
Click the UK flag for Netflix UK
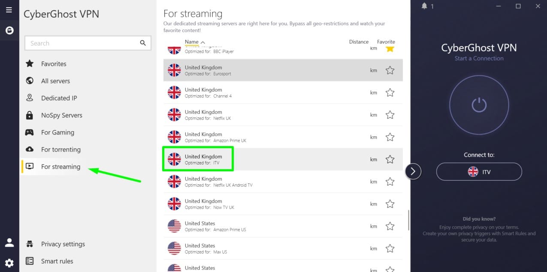coord(174,115)
